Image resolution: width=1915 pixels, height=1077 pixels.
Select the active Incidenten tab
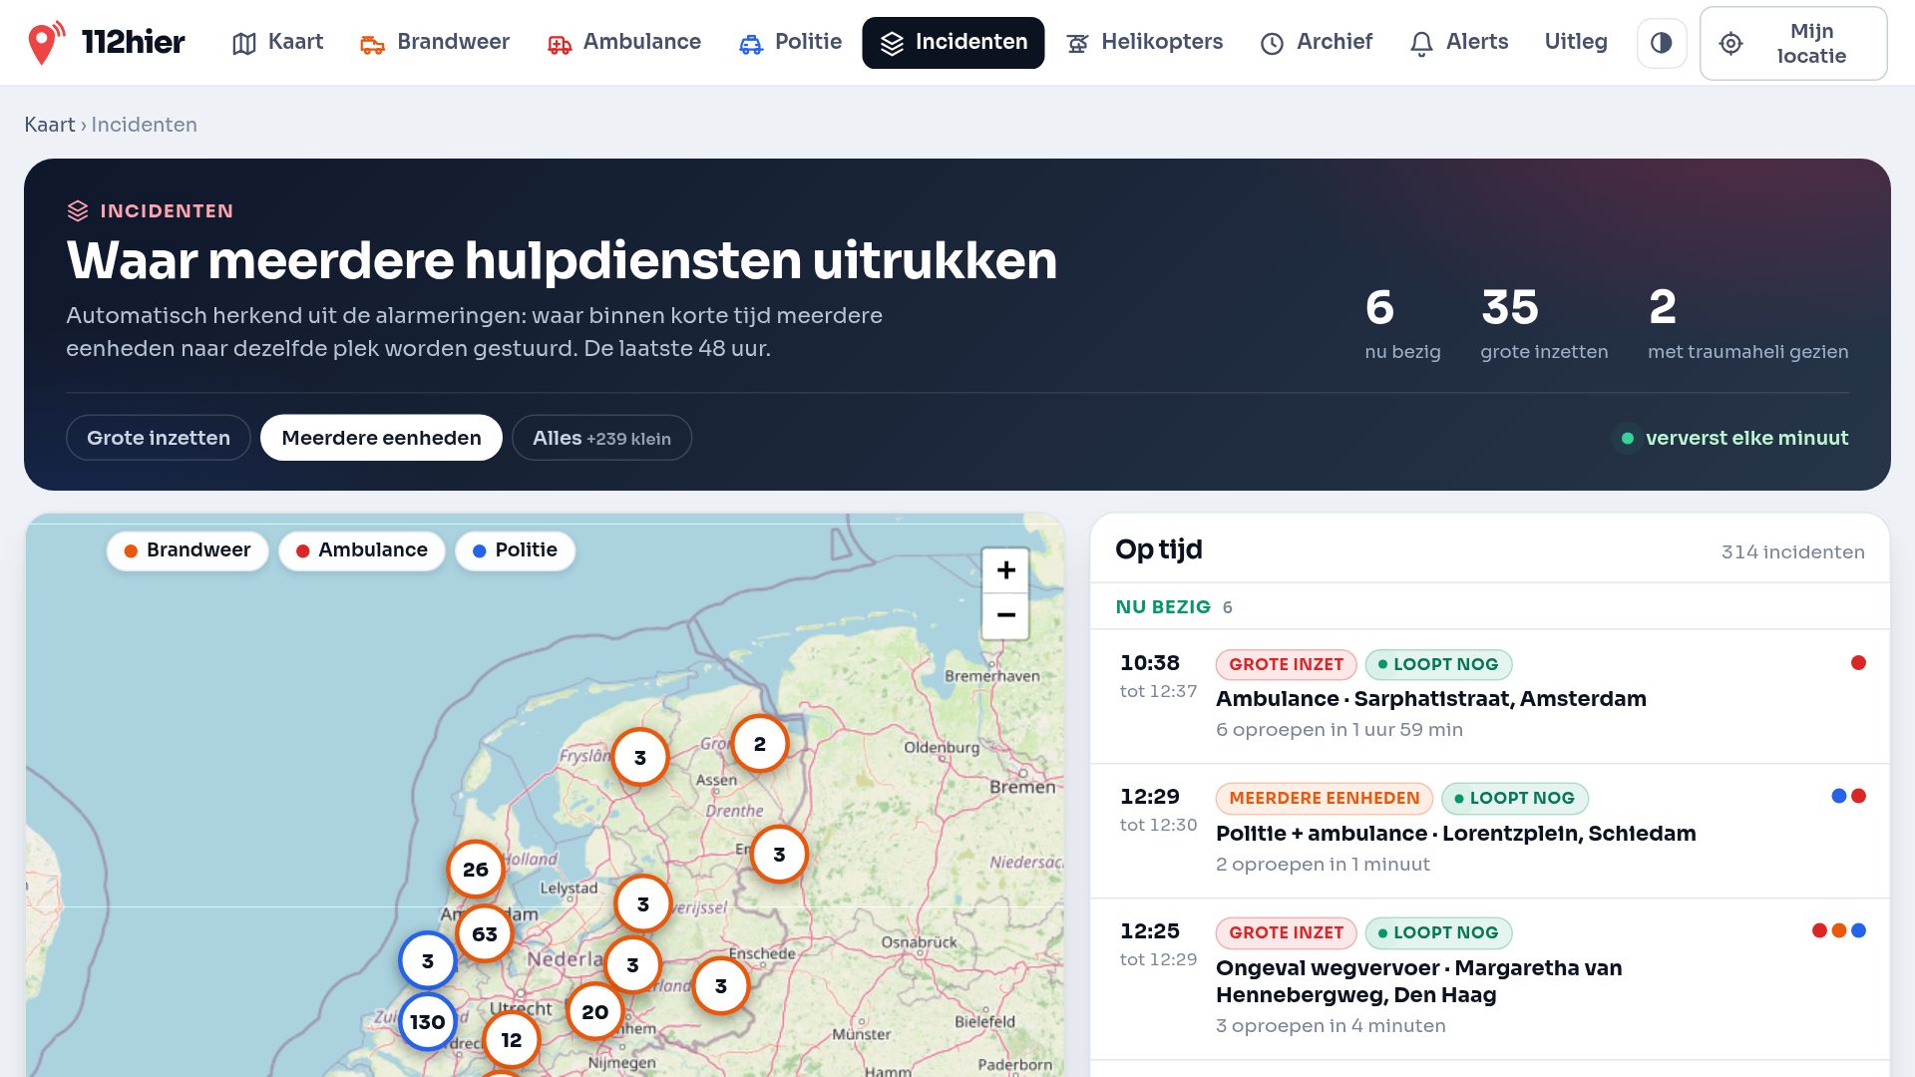pyautogui.click(x=954, y=42)
